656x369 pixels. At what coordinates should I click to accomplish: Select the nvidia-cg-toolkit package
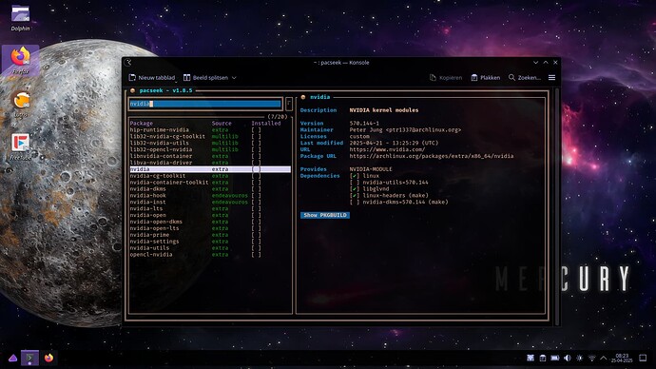(210, 176)
